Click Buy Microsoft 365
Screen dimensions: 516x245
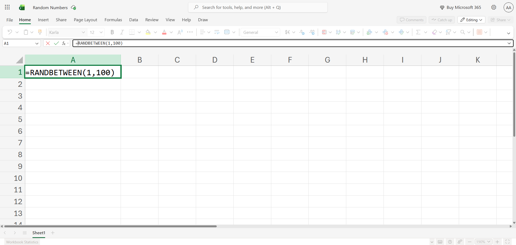pyautogui.click(x=460, y=8)
